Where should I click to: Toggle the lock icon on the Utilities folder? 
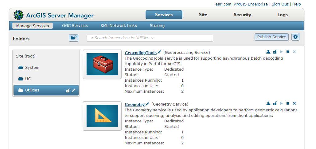point(68,90)
